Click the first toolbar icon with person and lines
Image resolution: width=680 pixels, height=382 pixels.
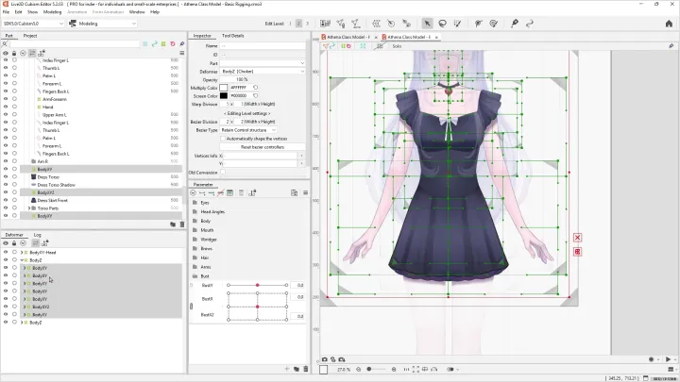[325, 24]
